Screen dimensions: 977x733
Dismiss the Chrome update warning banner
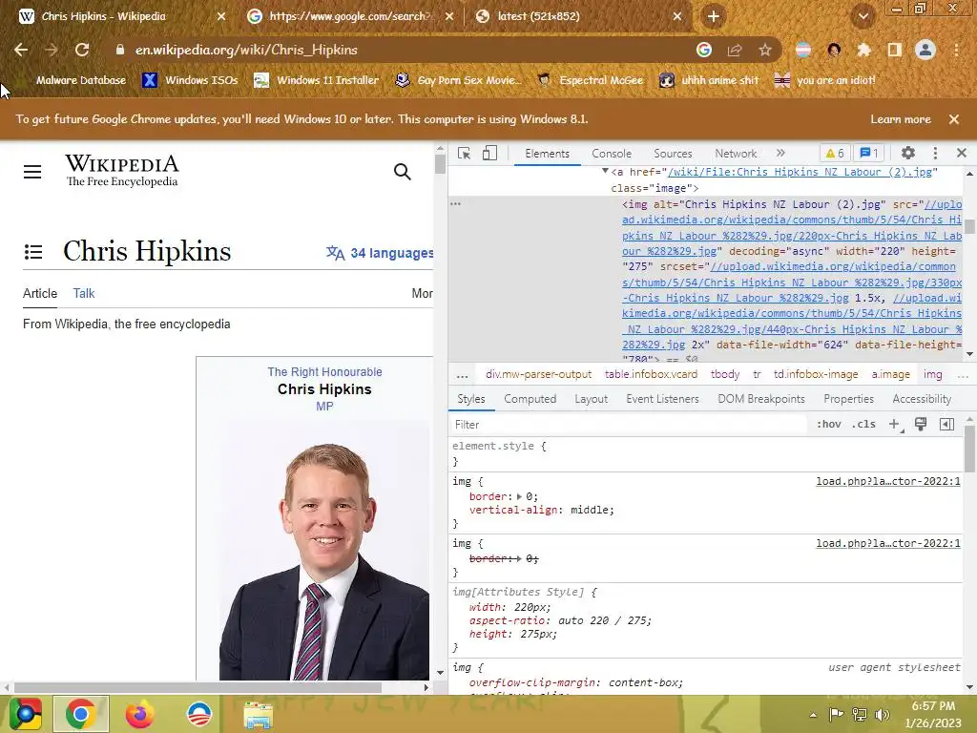pyautogui.click(x=954, y=119)
